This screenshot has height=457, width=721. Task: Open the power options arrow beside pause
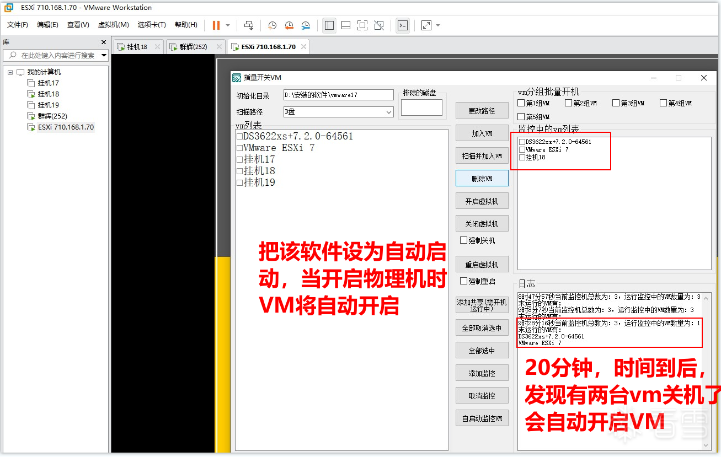[228, 25]
